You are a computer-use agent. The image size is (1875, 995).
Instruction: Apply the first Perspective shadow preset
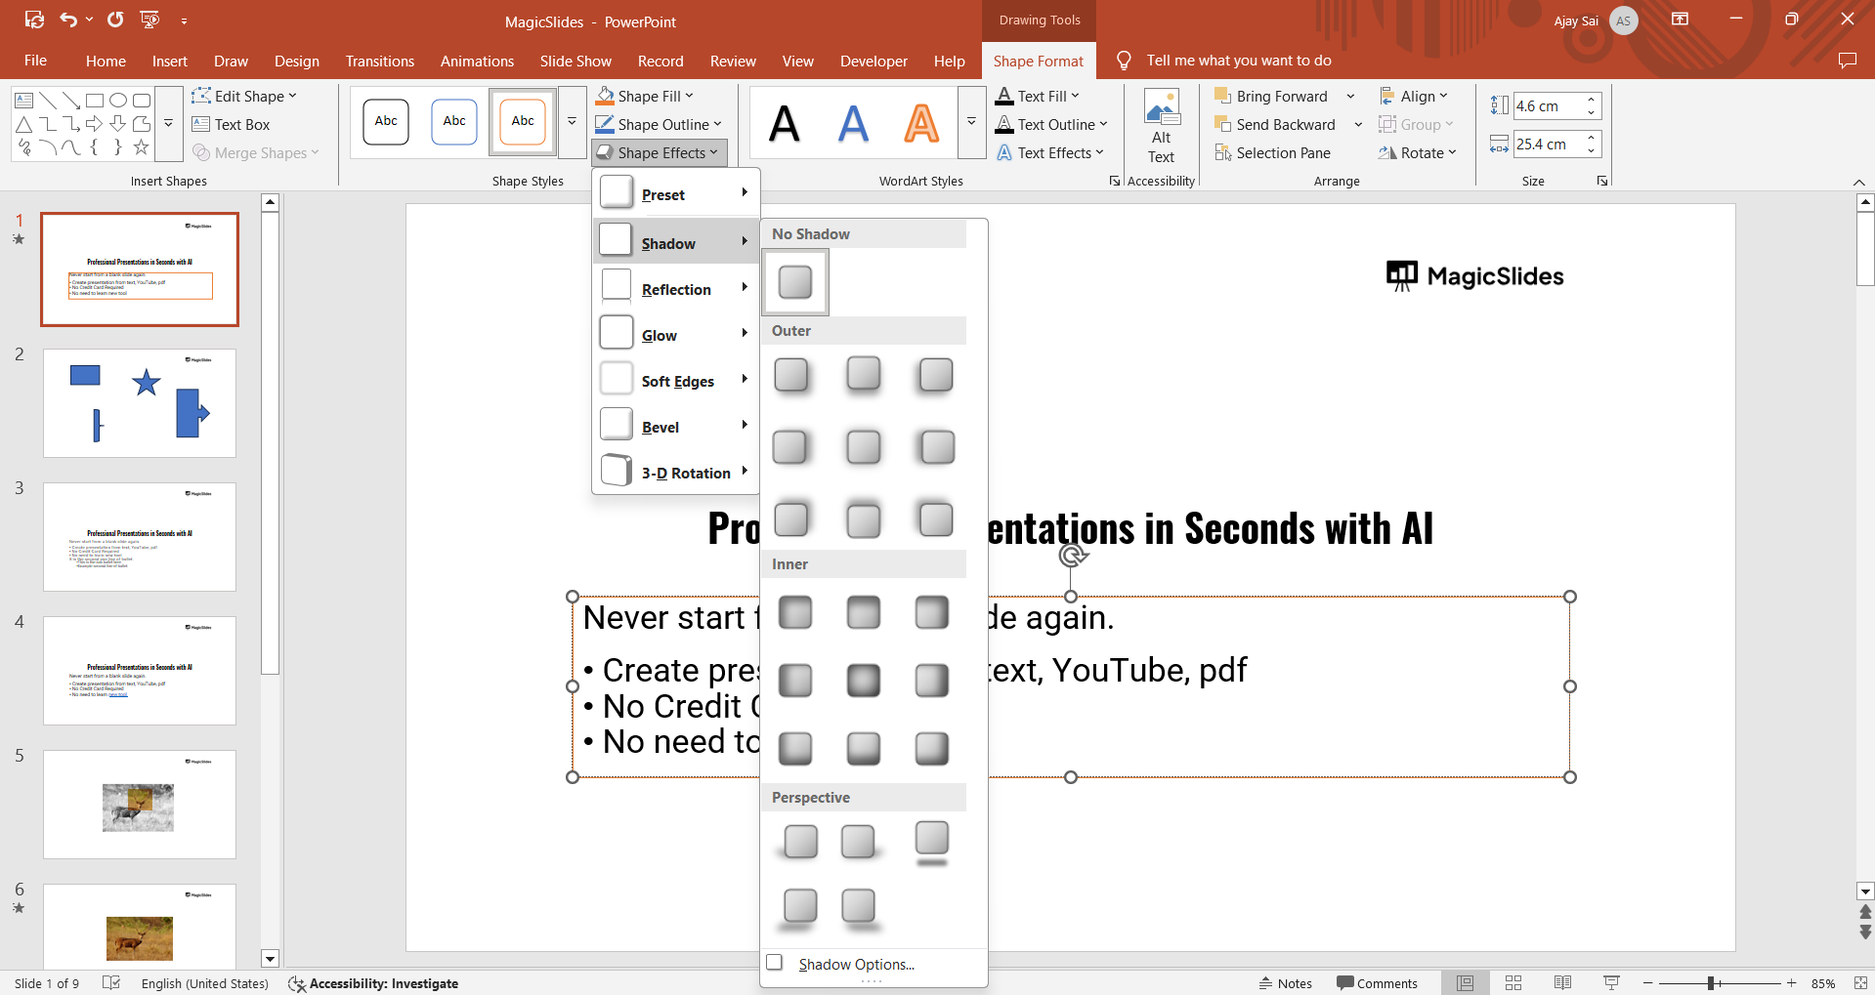click(x=800, y=842)
